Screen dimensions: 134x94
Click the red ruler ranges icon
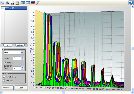pyautogui.click(x=33, y=3)
